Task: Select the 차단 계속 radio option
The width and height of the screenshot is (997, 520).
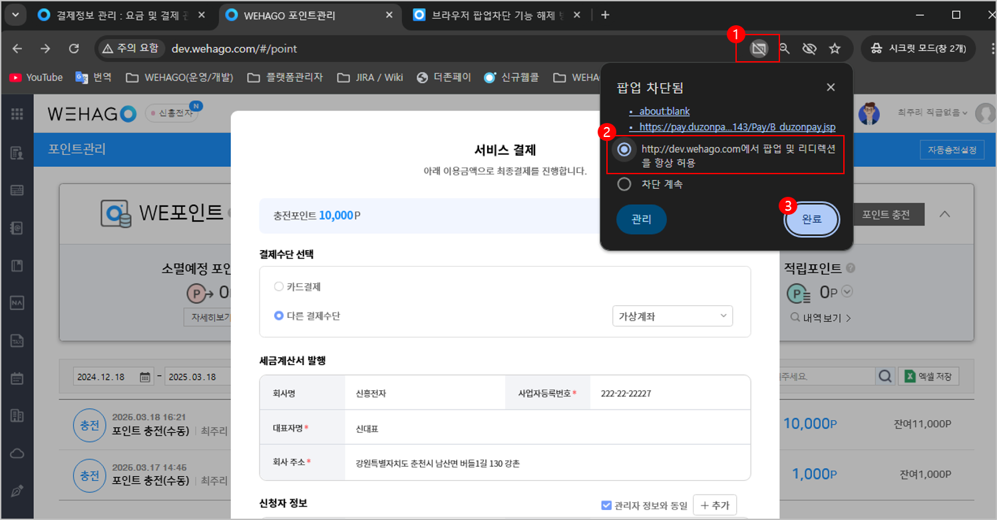Action: [x=624, y=184]
